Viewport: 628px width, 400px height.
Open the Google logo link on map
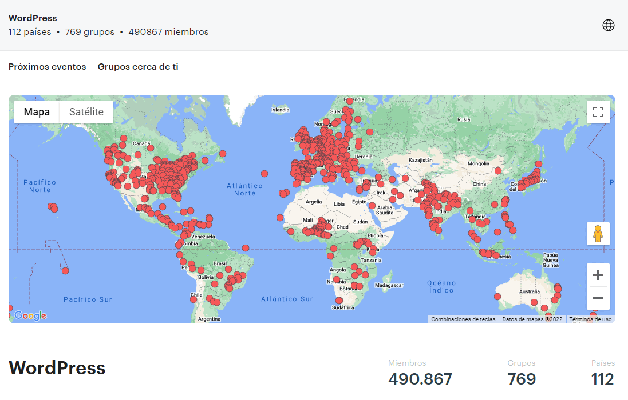click(30, 315)
